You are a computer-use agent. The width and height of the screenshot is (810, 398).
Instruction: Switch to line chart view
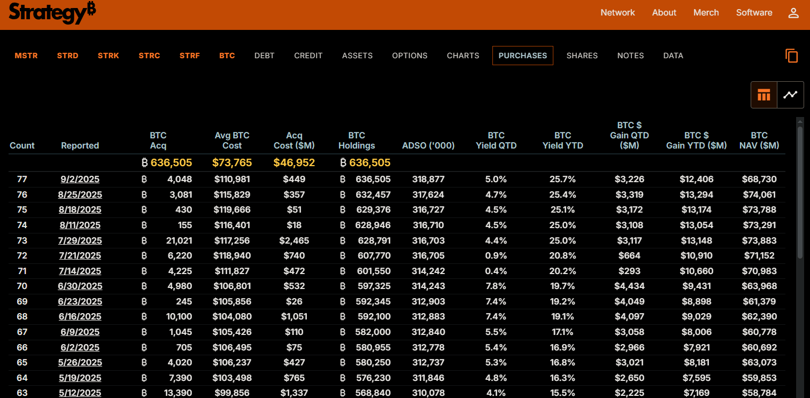(x=790, y=95)
